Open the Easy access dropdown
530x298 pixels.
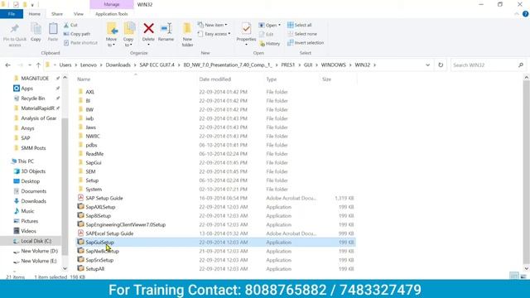[x=214, y=34]
